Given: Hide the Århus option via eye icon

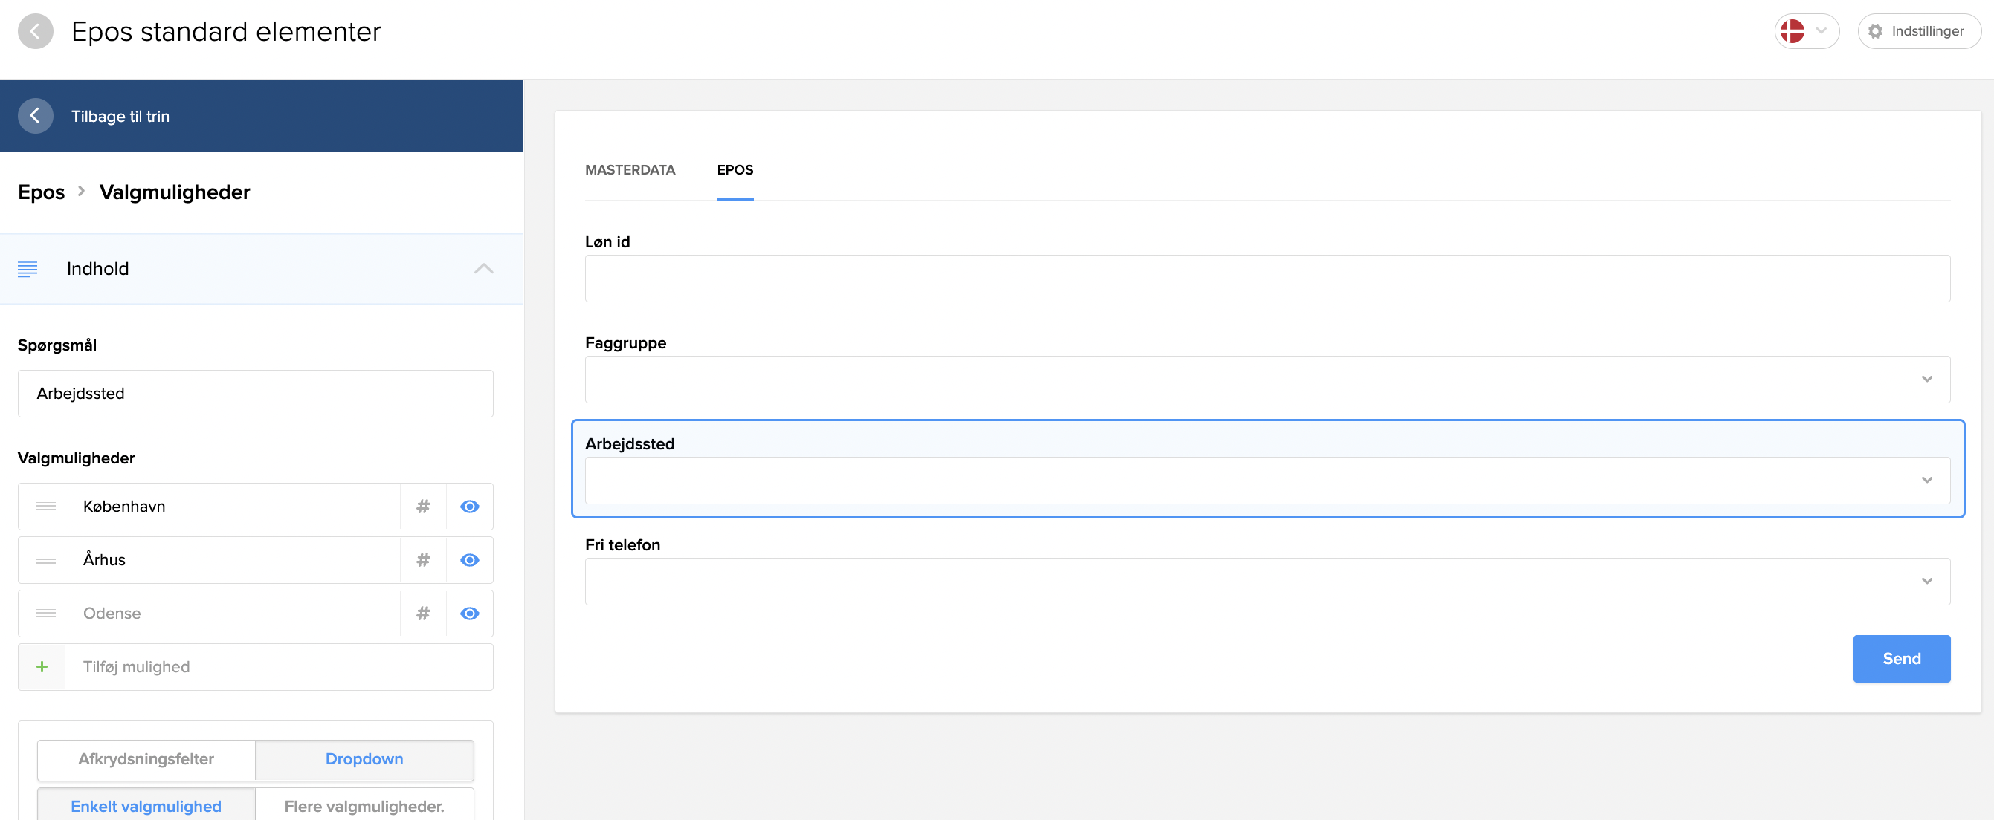Looking at the screenshot, I should (469, 560).
